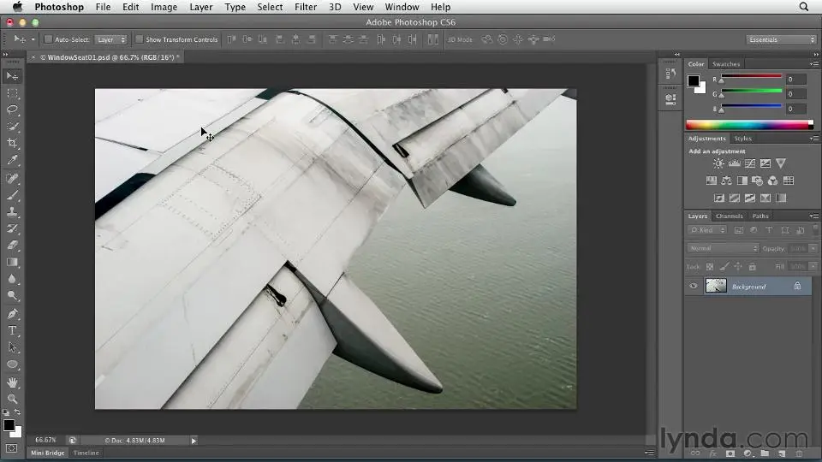Screen dimensions: 822x462
Task: Open the Mini Bridge panel
Action: pyautogui.click(x=48, y=453)
